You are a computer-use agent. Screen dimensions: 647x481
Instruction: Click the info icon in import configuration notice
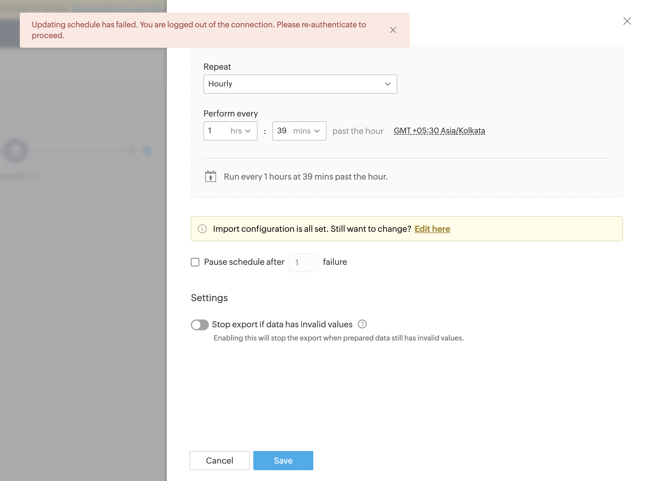202,229
